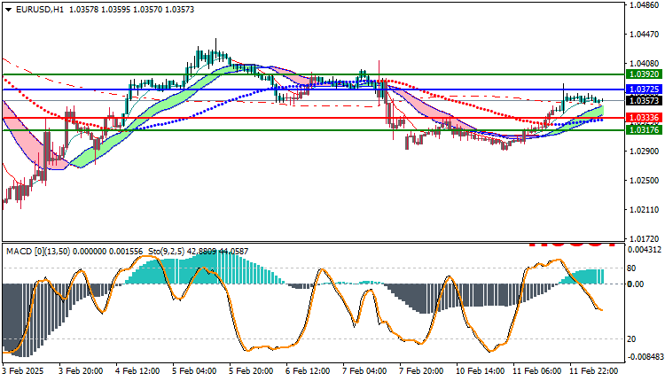
Task: Select the 3 Feb 2025 time label
Action: [23, 371]
